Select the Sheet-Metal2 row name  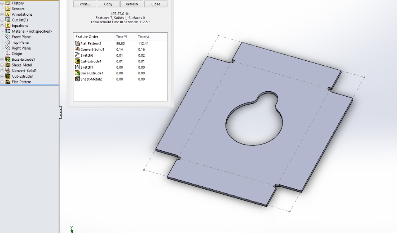(x=91, y=79)
